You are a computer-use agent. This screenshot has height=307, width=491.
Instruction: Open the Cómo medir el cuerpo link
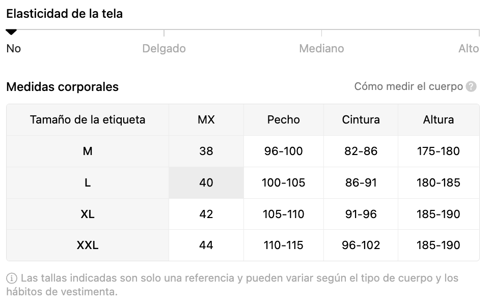[x=408, y=86]
